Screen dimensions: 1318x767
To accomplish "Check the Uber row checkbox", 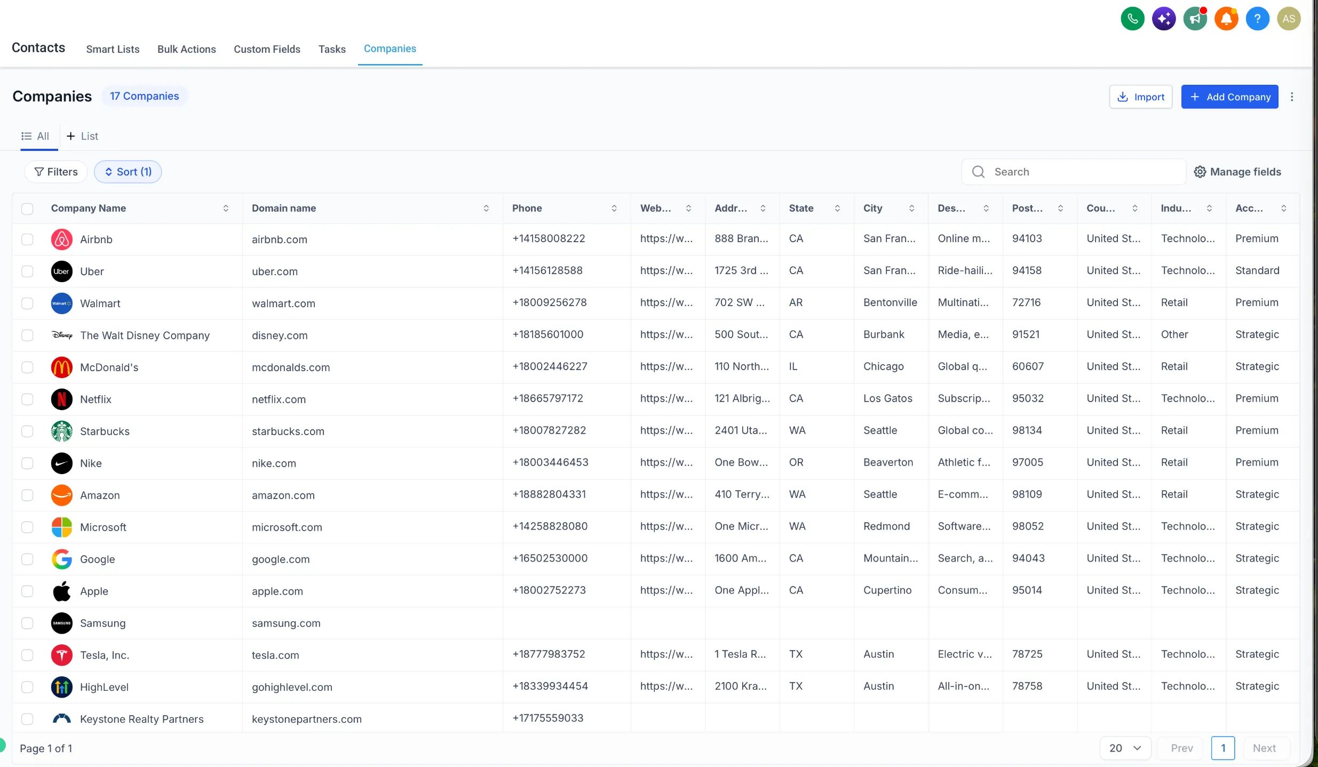I will (x=27, y=271).
